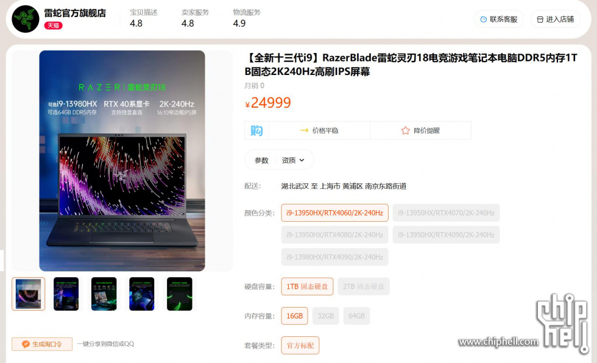
Task: Click the main laptop product image
Action: click(x=122, y=161)
